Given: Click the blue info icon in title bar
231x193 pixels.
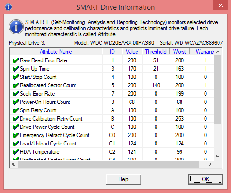Looking at the screenshot, I should pos(8,7).
